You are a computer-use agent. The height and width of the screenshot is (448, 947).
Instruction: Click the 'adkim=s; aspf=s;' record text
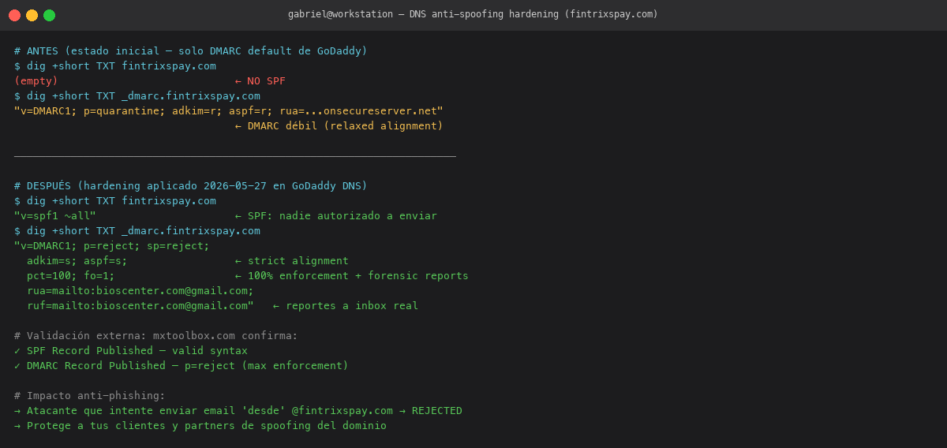pos(77,261)
